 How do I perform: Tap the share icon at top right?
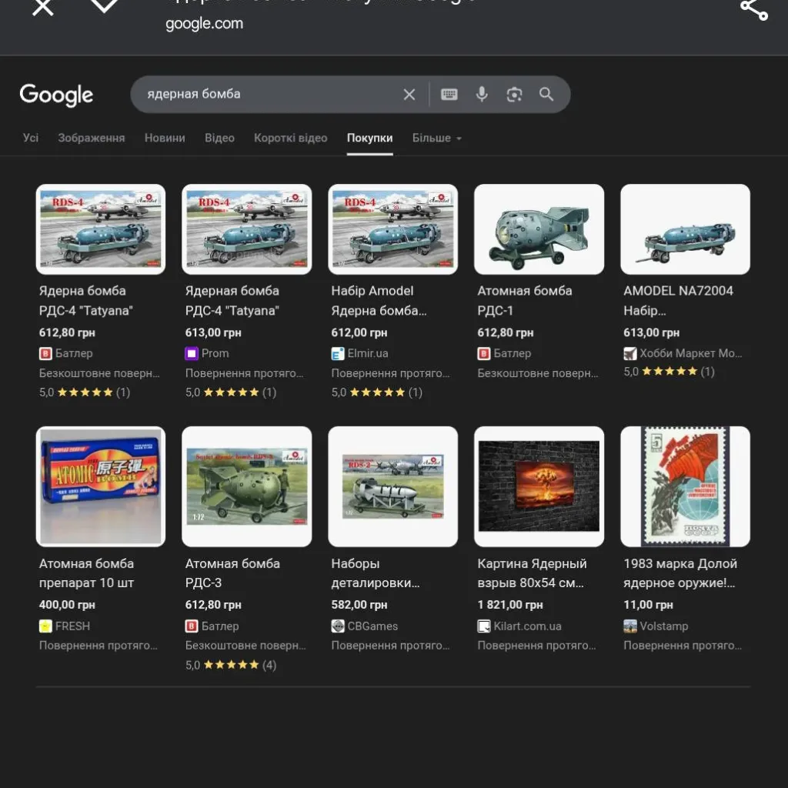pos(754,9)
